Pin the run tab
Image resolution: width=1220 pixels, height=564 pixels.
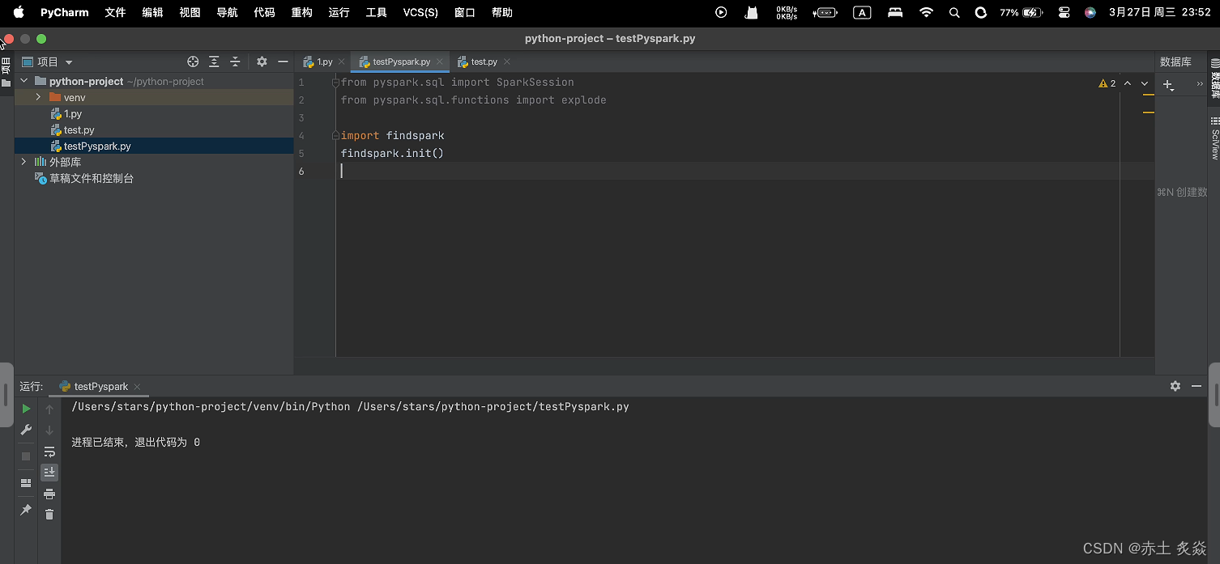(x=25, y=510)
